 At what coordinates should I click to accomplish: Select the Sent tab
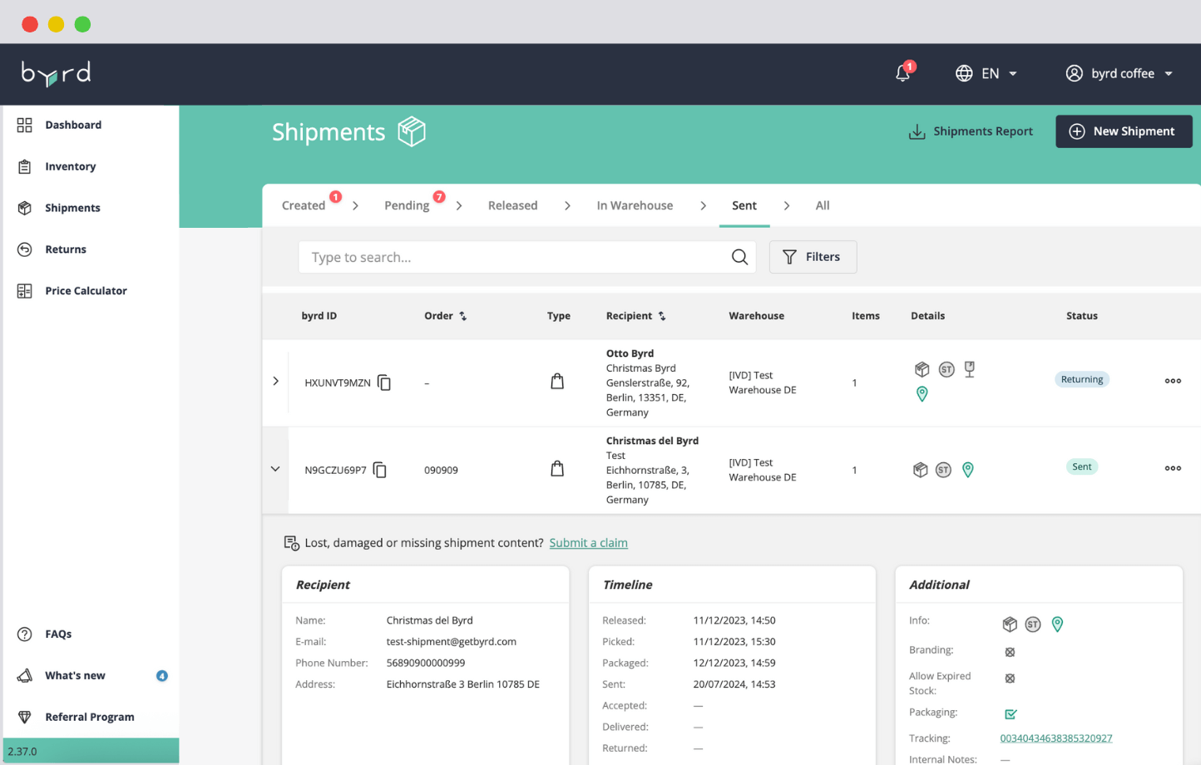(x=744, y=205)
